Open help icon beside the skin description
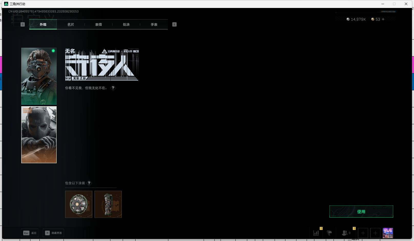This screenshot has height=241, width=414. pyautogui.click(x=113, y=88)
